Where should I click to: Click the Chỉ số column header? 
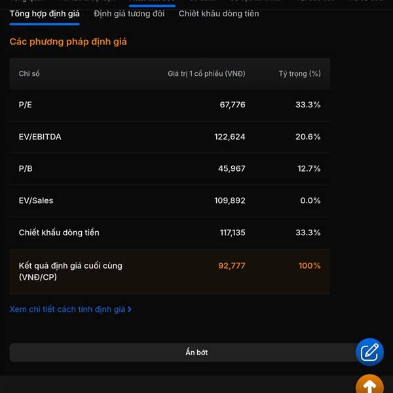(x=29, y=74)
